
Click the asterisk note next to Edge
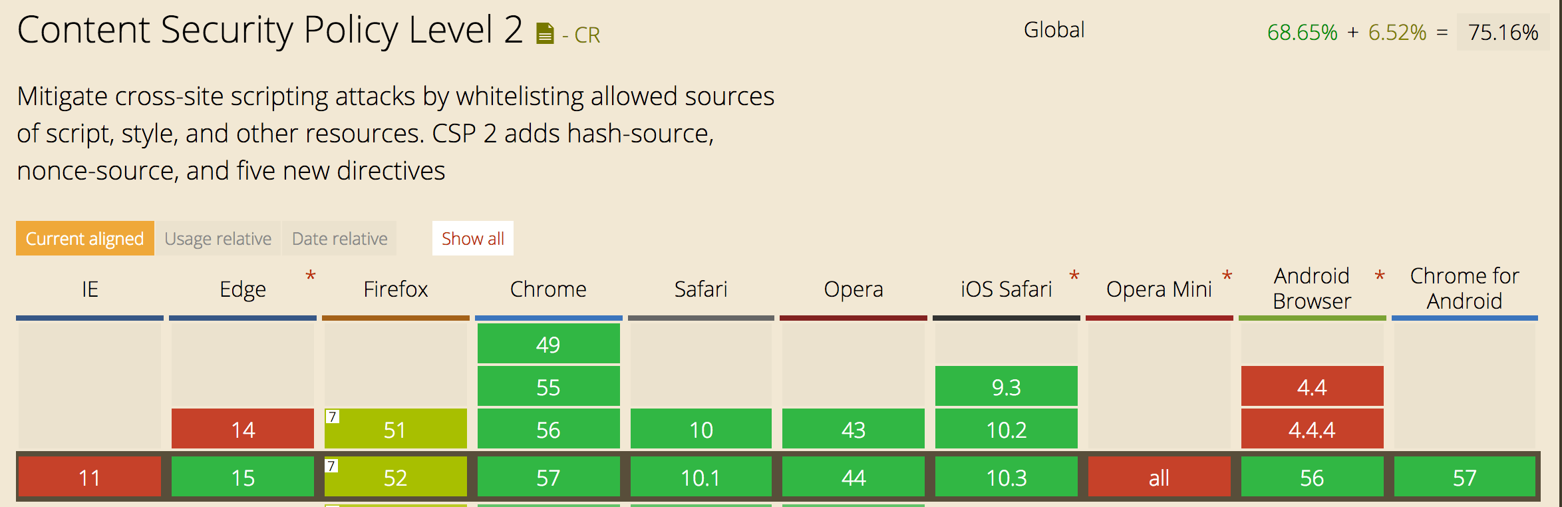coord(310,276)
